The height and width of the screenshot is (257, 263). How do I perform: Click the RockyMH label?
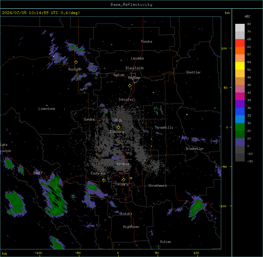point(75,69)
